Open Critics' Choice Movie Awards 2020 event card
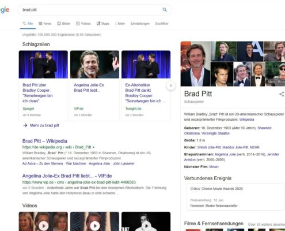The height and width of the screenshot is (231, 285). coord(235,197)
